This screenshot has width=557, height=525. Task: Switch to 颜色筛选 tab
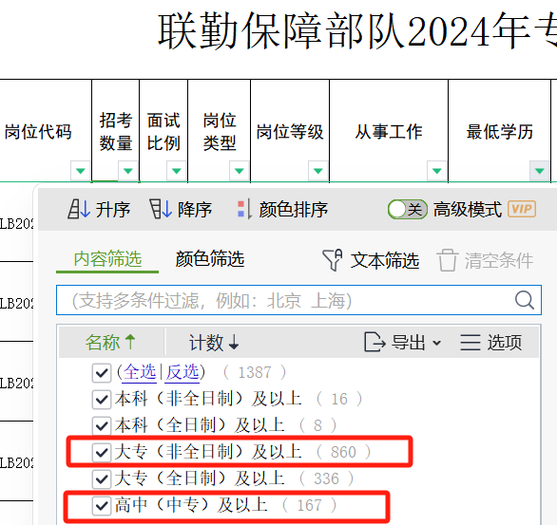(x=210, y=258)
